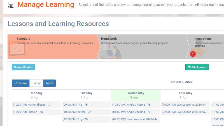Screen dimensions: 224x126
Task: Click the teacher illustration in Homework tab
Action: [111, 47]
